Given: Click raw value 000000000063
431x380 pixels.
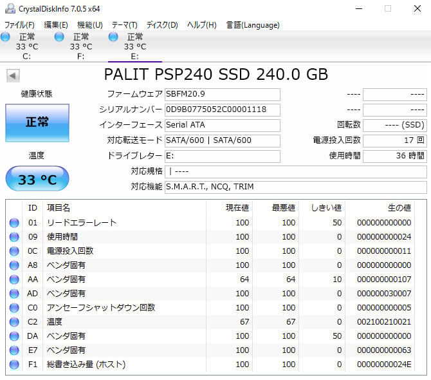Looking at the screenshot, I should (x=384, y=350).
